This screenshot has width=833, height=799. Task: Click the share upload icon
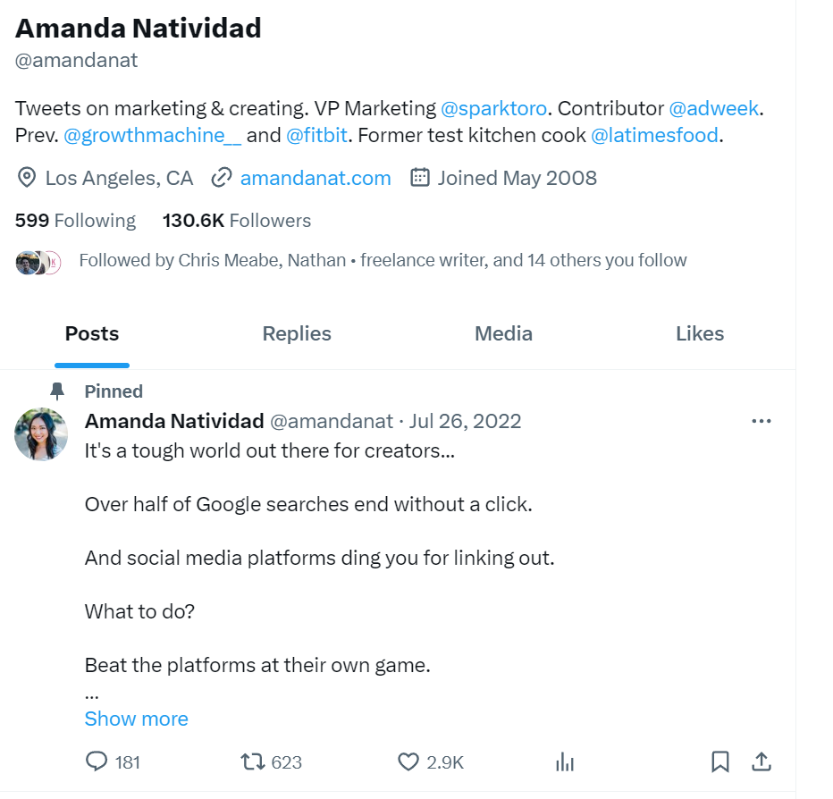click(761, 761)
